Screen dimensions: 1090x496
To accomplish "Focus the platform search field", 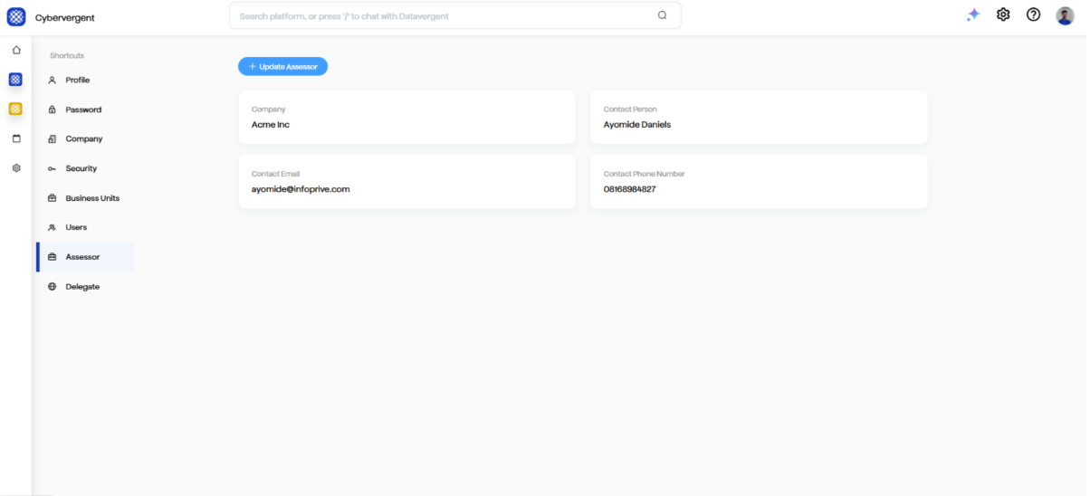I will pyautogui.click(x=454, y=15).
